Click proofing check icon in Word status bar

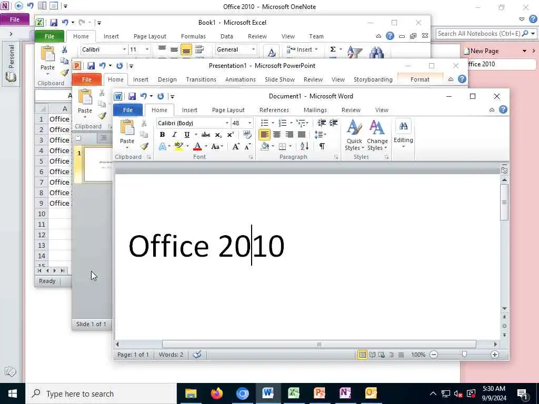point(197,355)
